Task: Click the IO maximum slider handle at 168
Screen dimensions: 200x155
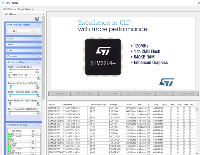Action: click(x=38, y=77)
